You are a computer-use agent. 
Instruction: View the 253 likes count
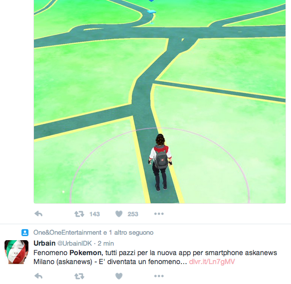(x=133, y=214)
